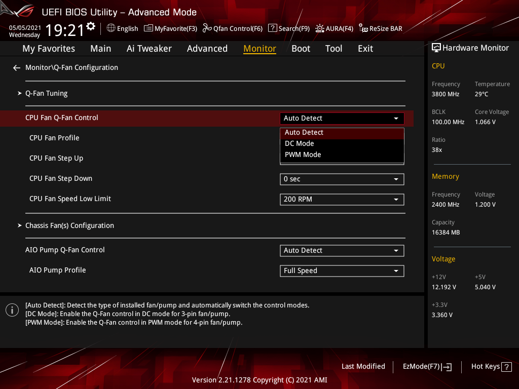Viewport: 519px width, 389px height.
Task: Open the Boot tab
Action: [301, 49]
